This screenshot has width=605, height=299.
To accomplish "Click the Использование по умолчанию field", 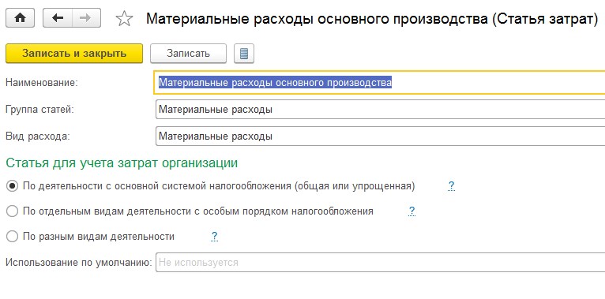I will click(x=381, y=263).
